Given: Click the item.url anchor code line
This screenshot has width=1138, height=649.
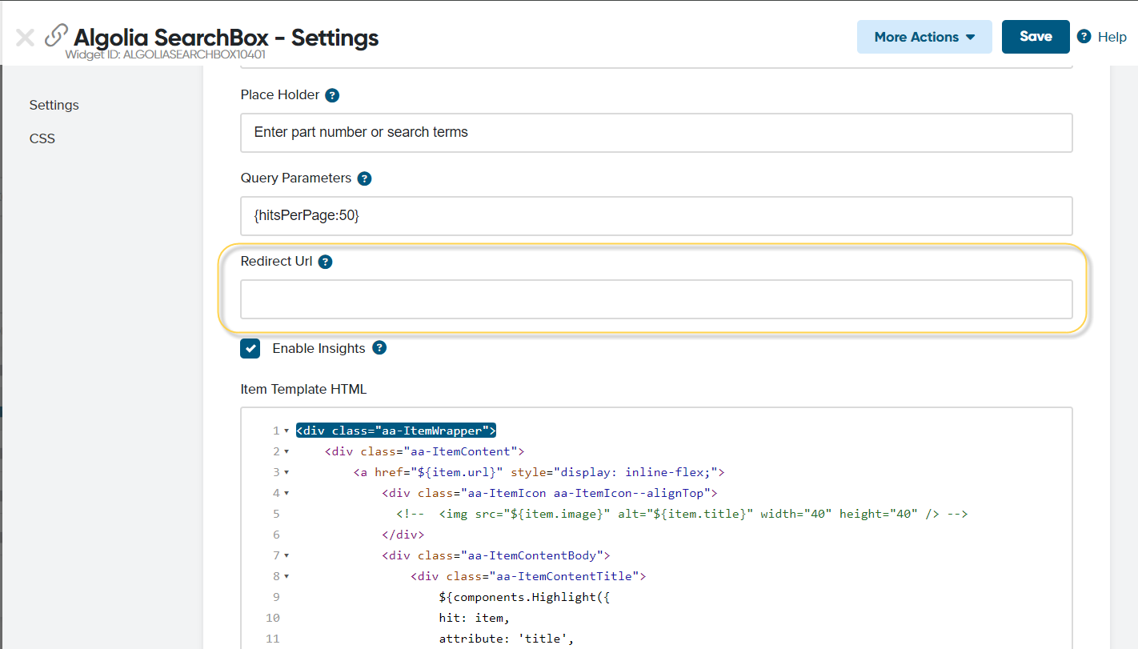Looking at the screenshot, I should [539, 472].
